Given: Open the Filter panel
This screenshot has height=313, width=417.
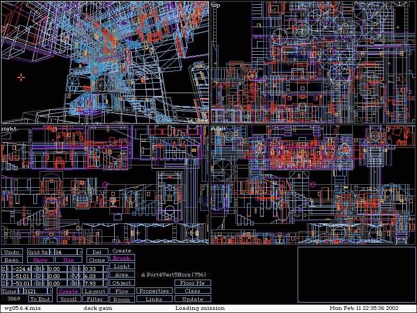Looking at the screenshot, I should click(x=95, y=299).
